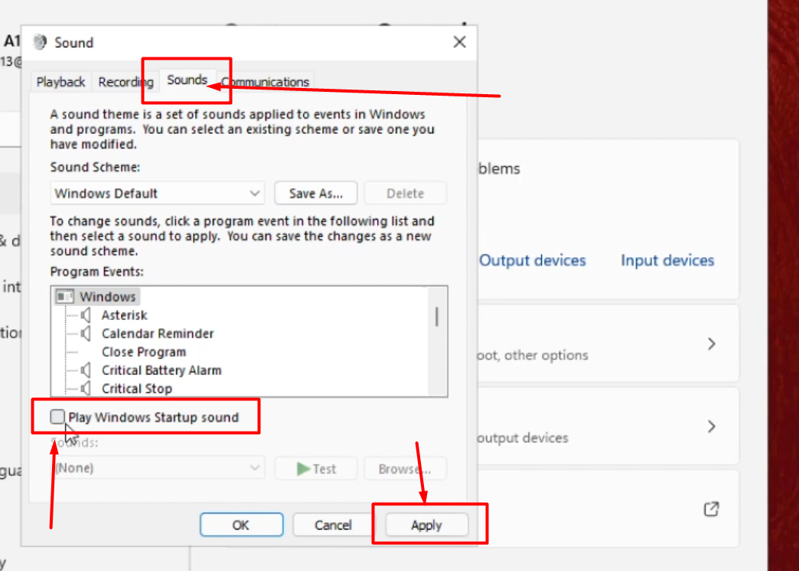Select the Close Program event

[144, 352]
